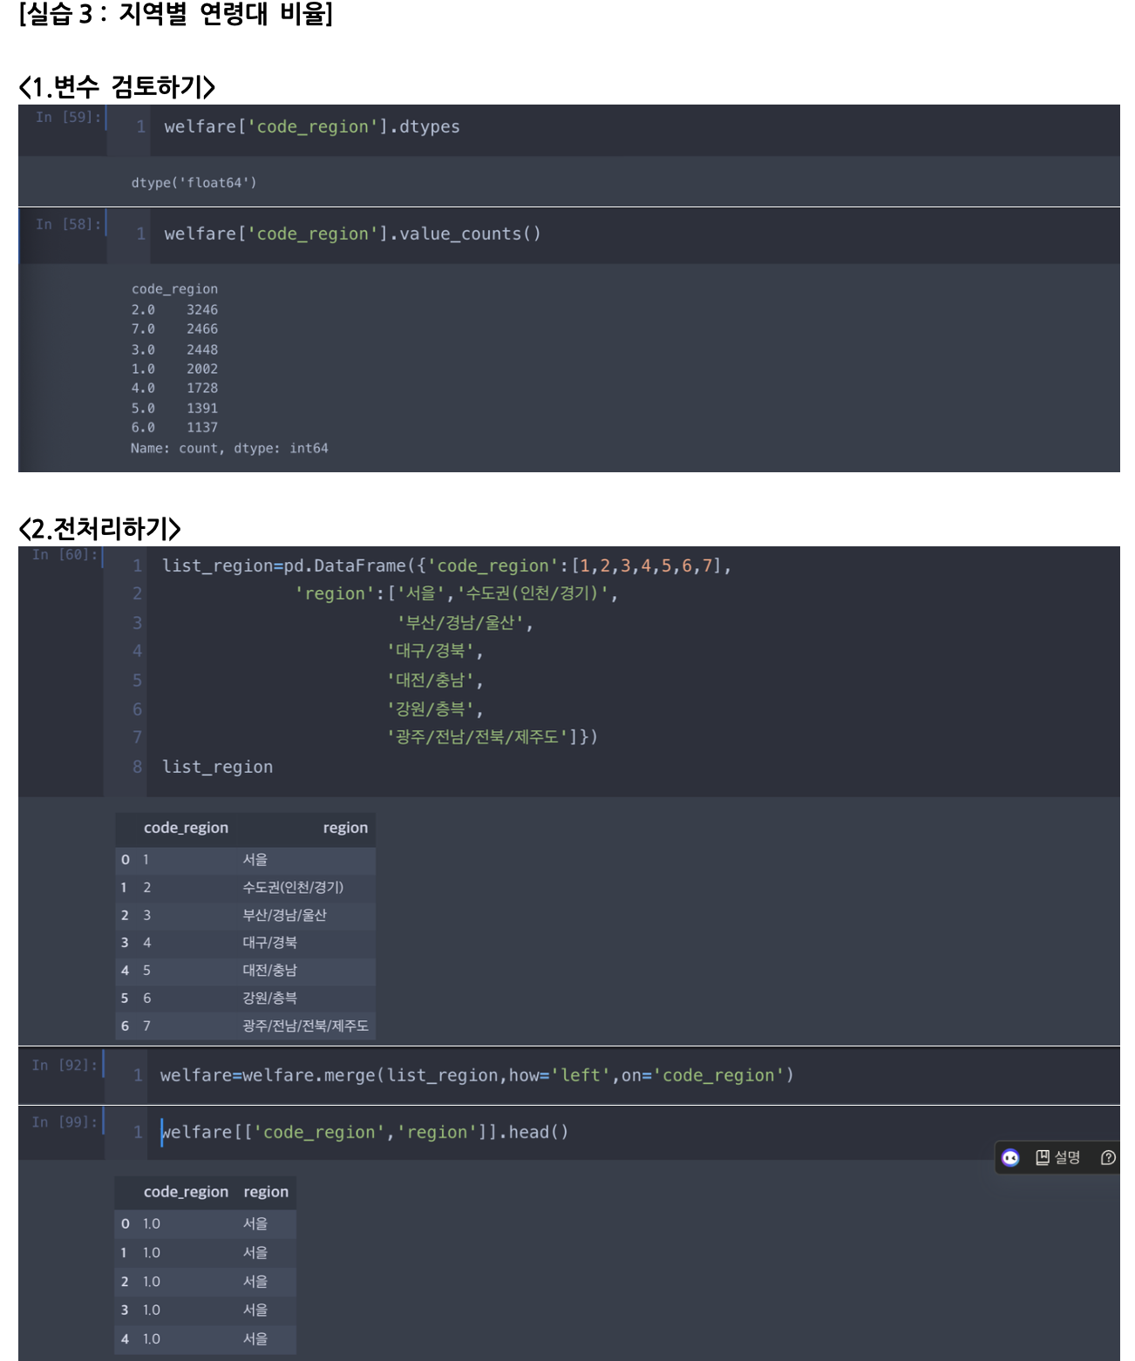The height and width of the screenshot is (1361, 1135).
Task: Click code line 2 containing 'region':['서울'
Action: tap(456, 593)
